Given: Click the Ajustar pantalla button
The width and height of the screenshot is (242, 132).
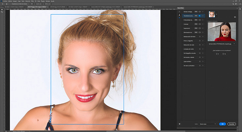Looking at the screenshot, I should 39,4.
